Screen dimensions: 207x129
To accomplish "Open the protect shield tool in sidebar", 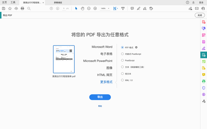I will click(204, 88).
